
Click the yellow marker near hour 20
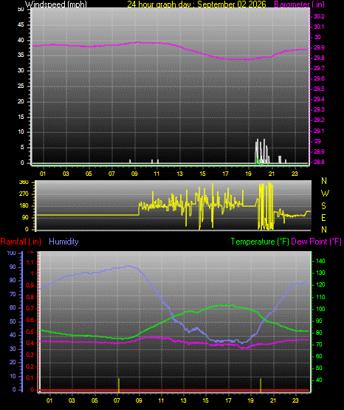click(x=261, y=385)
